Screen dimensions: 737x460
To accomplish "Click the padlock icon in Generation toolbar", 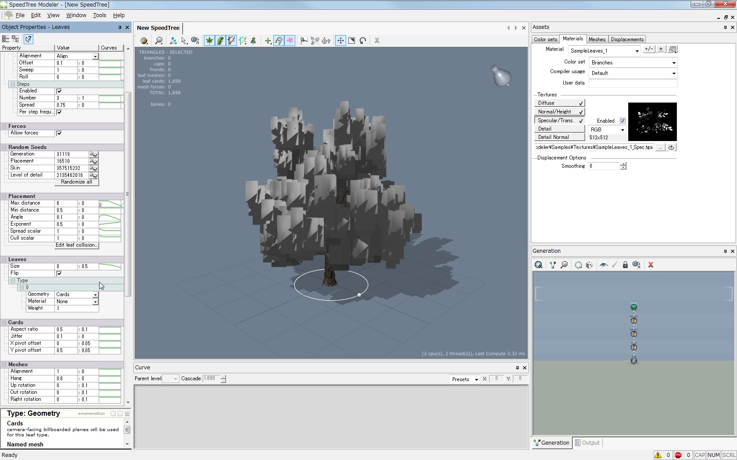I will [625, 265].
